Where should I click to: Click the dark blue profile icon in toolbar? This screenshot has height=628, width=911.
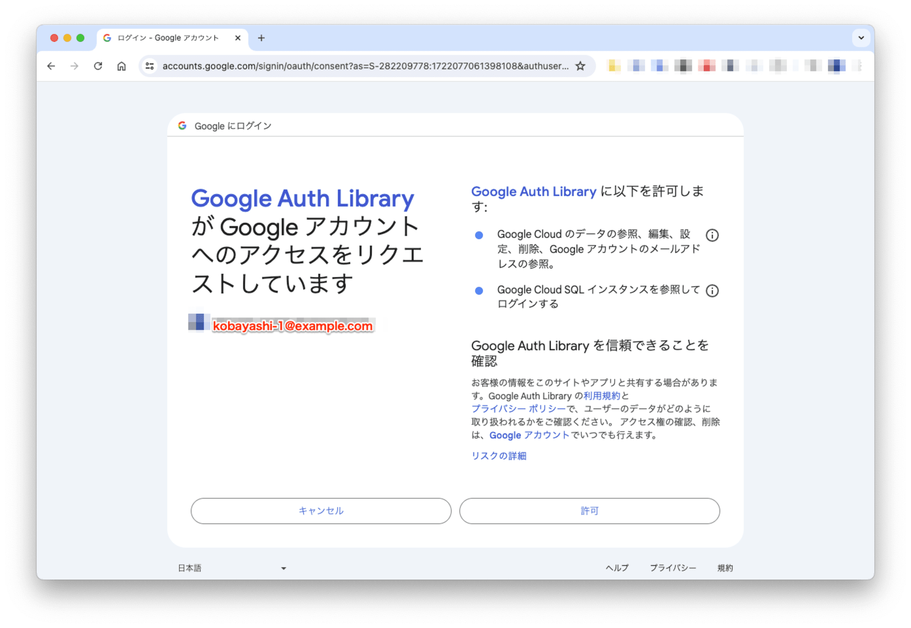(x=836, y=66)
